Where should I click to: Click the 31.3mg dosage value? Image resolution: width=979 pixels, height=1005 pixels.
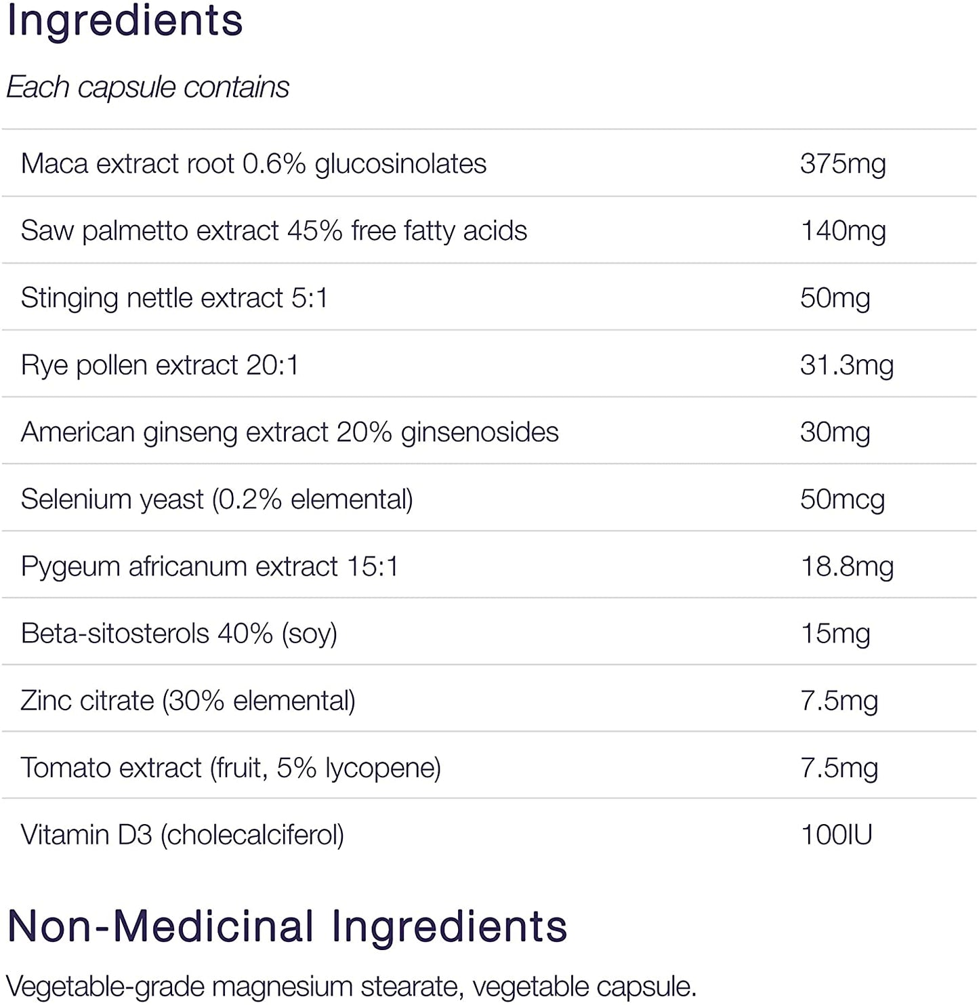(846, 365)
